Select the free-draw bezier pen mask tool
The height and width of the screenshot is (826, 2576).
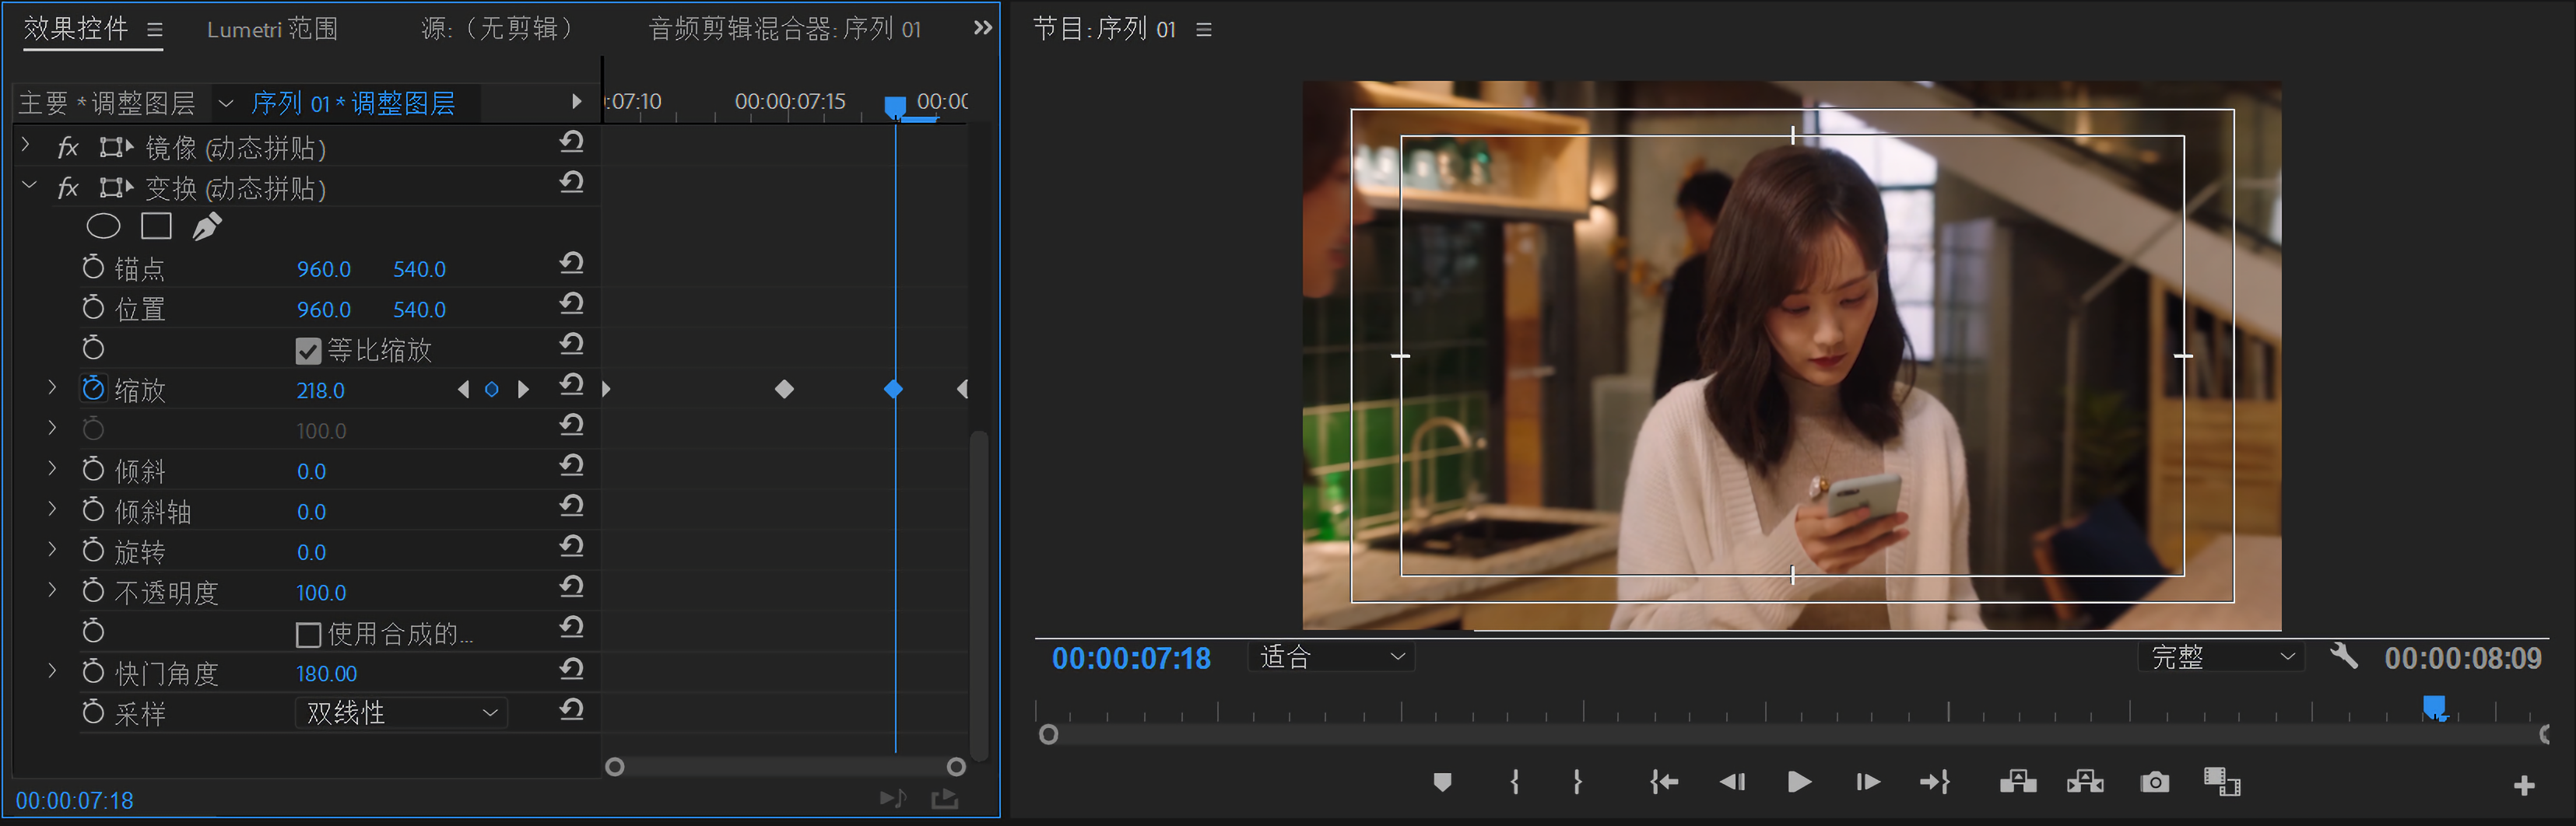[x=207, y=227]
